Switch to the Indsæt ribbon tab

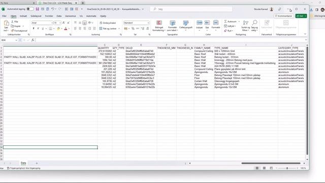[23, 16]
